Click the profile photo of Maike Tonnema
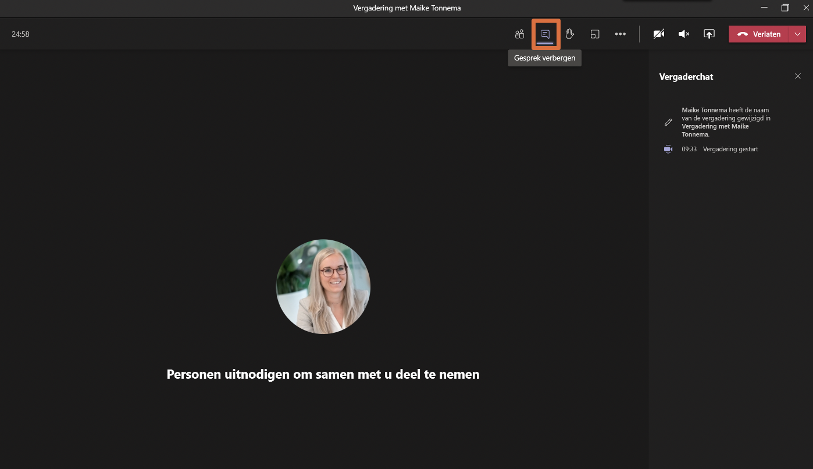 323,286
